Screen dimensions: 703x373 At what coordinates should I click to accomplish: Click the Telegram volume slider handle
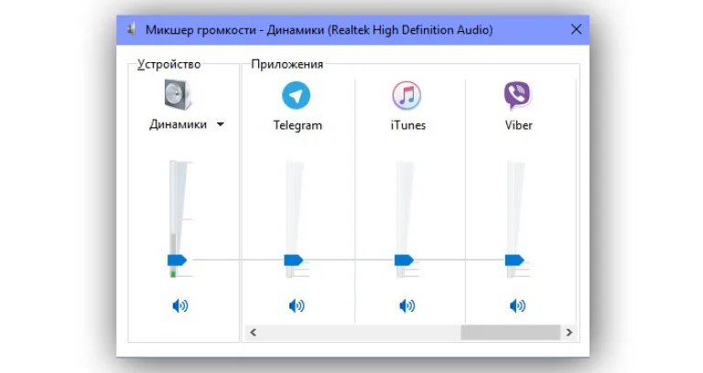tap(294, 261)
